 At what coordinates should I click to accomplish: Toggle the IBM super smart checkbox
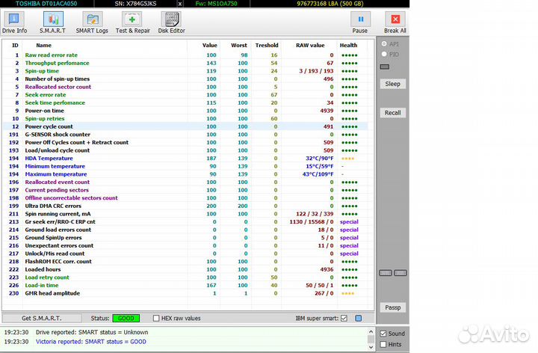pyautogui.click(x=344, y=318)
